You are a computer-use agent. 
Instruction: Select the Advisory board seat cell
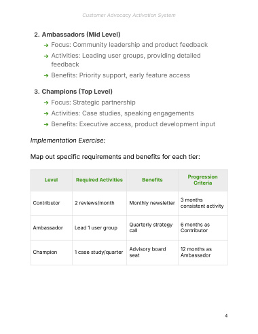point(152,253)
